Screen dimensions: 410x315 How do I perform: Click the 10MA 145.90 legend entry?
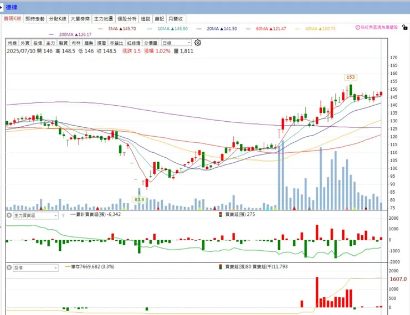pyautogui.click(x=168, y=29)
